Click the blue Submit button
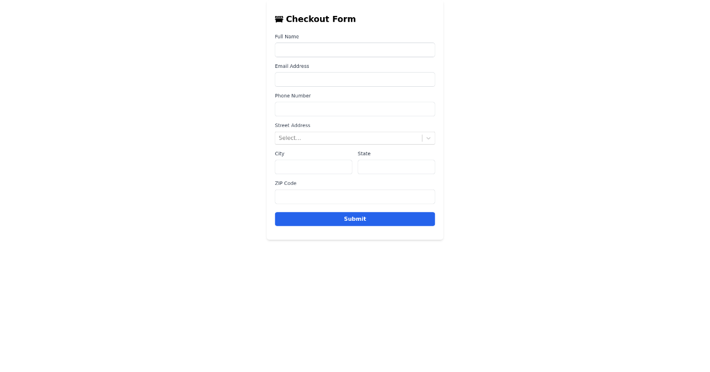Image resolution: width=710 pixels, height=372 pixels. point(355,218)
